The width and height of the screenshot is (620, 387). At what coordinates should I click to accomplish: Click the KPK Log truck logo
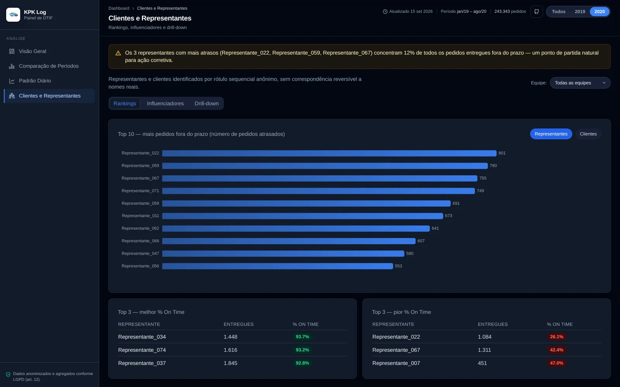[x=13, y=15]
